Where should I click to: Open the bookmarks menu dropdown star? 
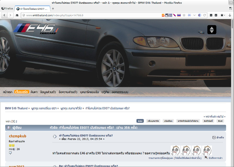point(223,15)
